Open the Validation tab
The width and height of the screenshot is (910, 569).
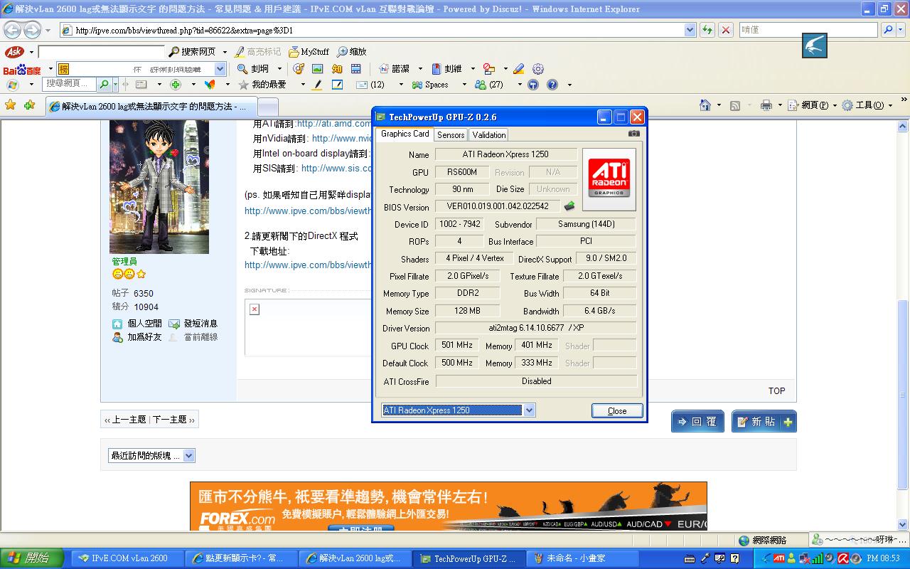point(489,134)
